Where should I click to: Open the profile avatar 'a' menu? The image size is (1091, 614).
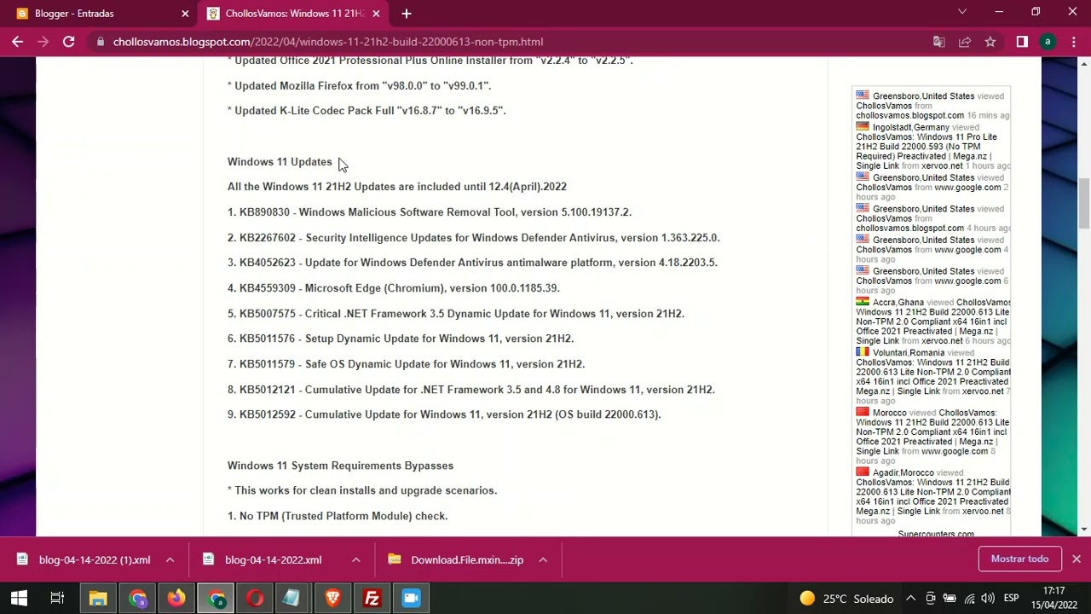(1048, 42)
